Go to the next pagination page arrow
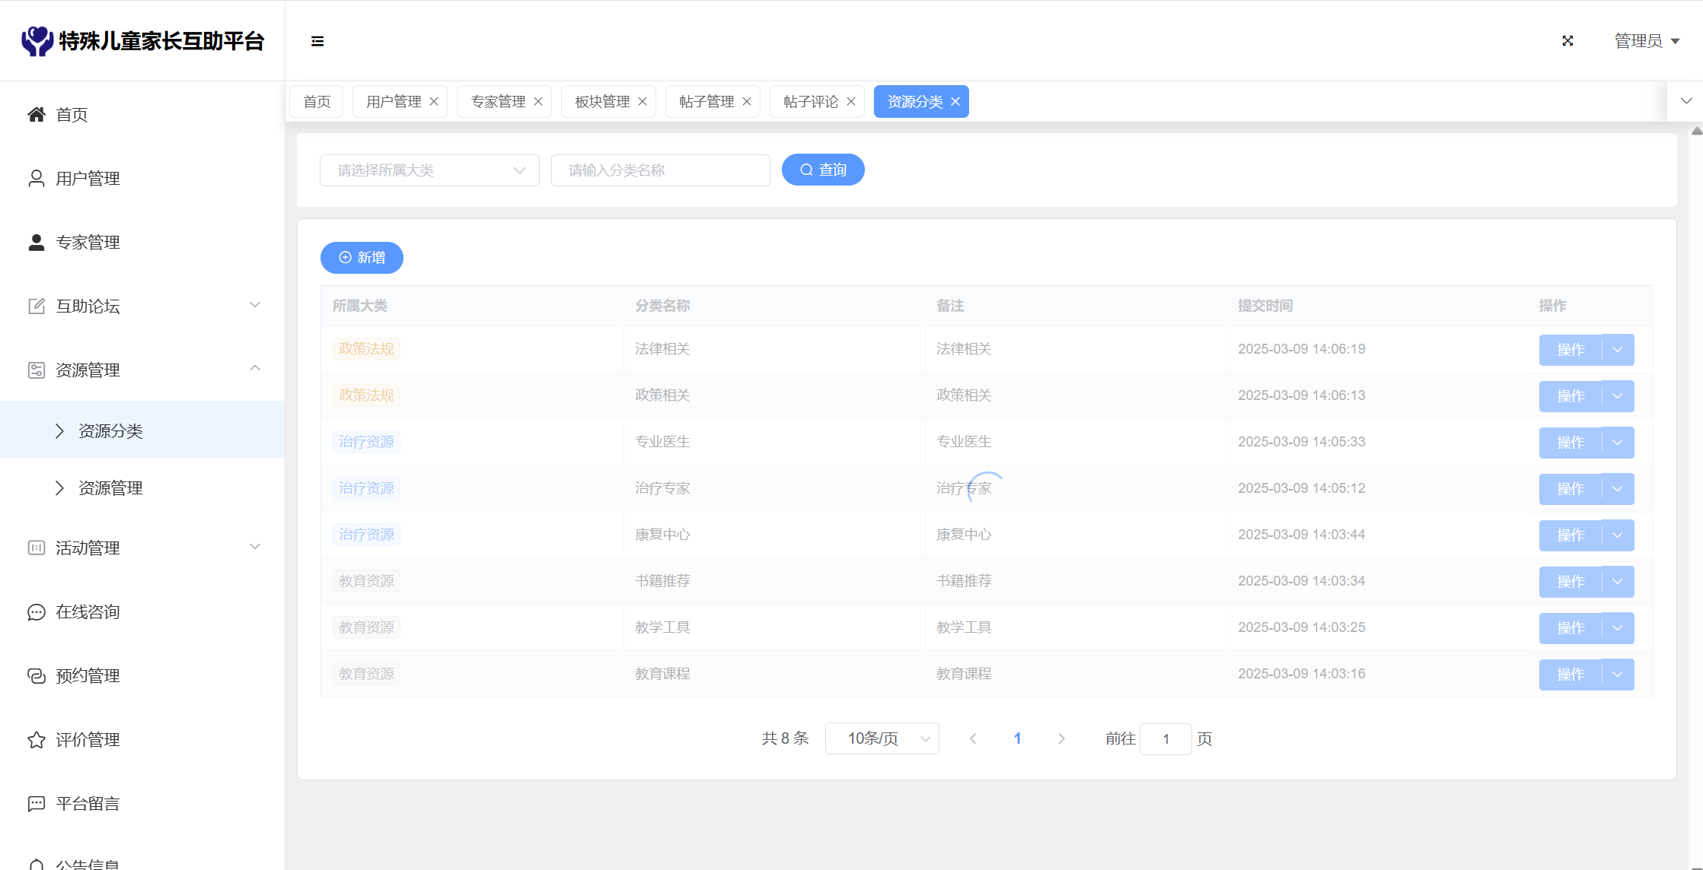Screen dimensions: 1703x870 (1061, 738)
